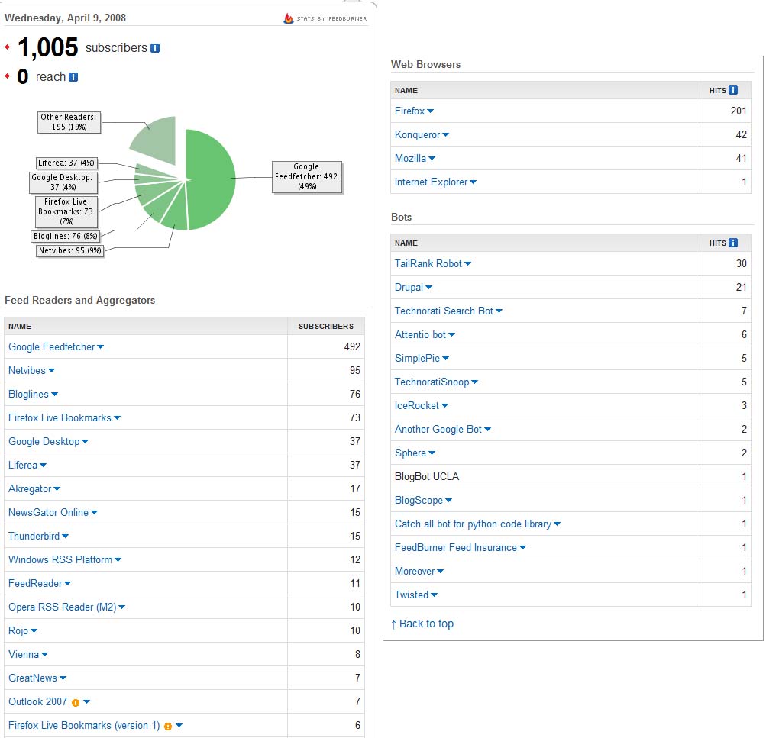Click the Subscribers column header
The height and width of the screenshot is (738, 779).
pyautogui.click(x=325, y=326)
